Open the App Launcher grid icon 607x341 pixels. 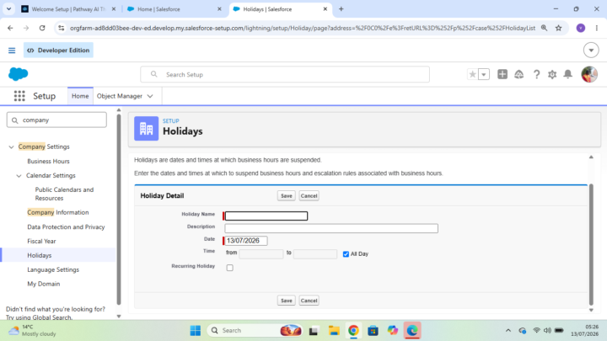pyautogui.click(x=19, y=96)
